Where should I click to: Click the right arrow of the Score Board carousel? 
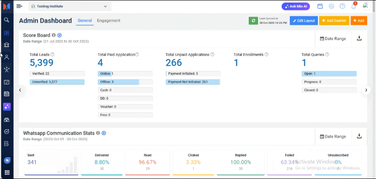pyautogui.click(x=366, y=90)
